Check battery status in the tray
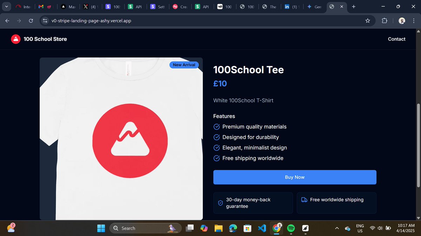 pyautogui.click(x=388, y=228)
